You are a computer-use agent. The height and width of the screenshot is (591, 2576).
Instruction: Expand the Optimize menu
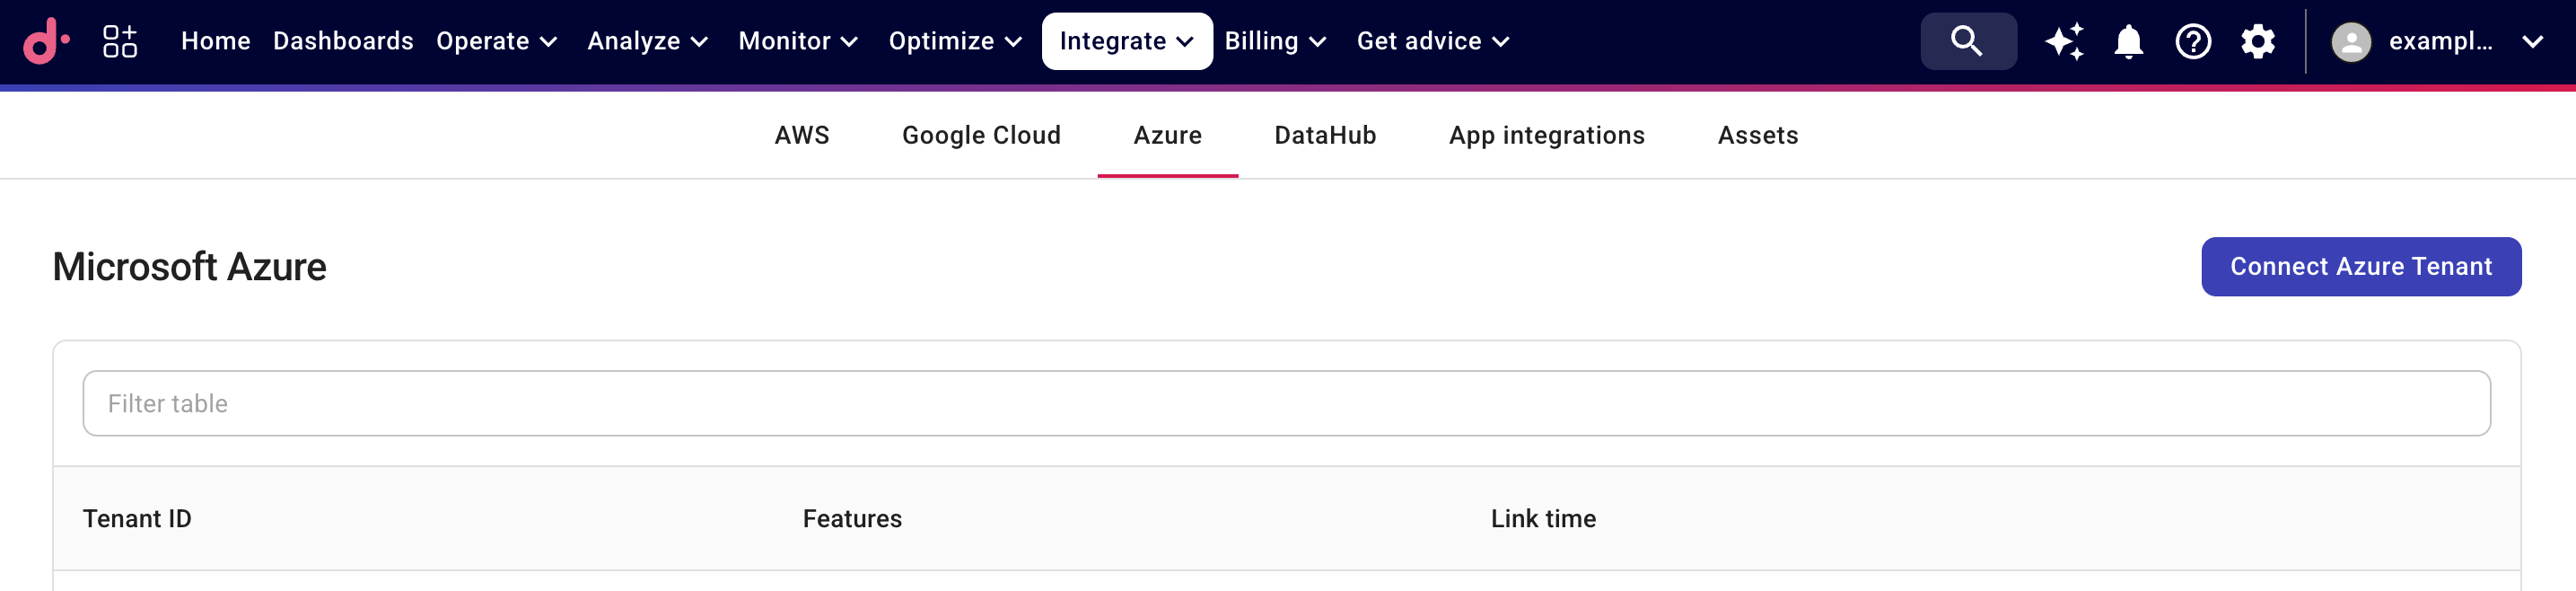pyautogui.click(x=955, y=41)
